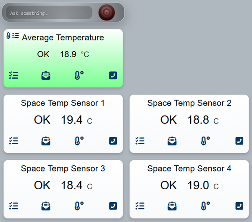Open the envelope message icon on Average Temperature
Image resolution: width=252 pixels, height=222 pixels.
pyautogui.click(x=46, y=75)
